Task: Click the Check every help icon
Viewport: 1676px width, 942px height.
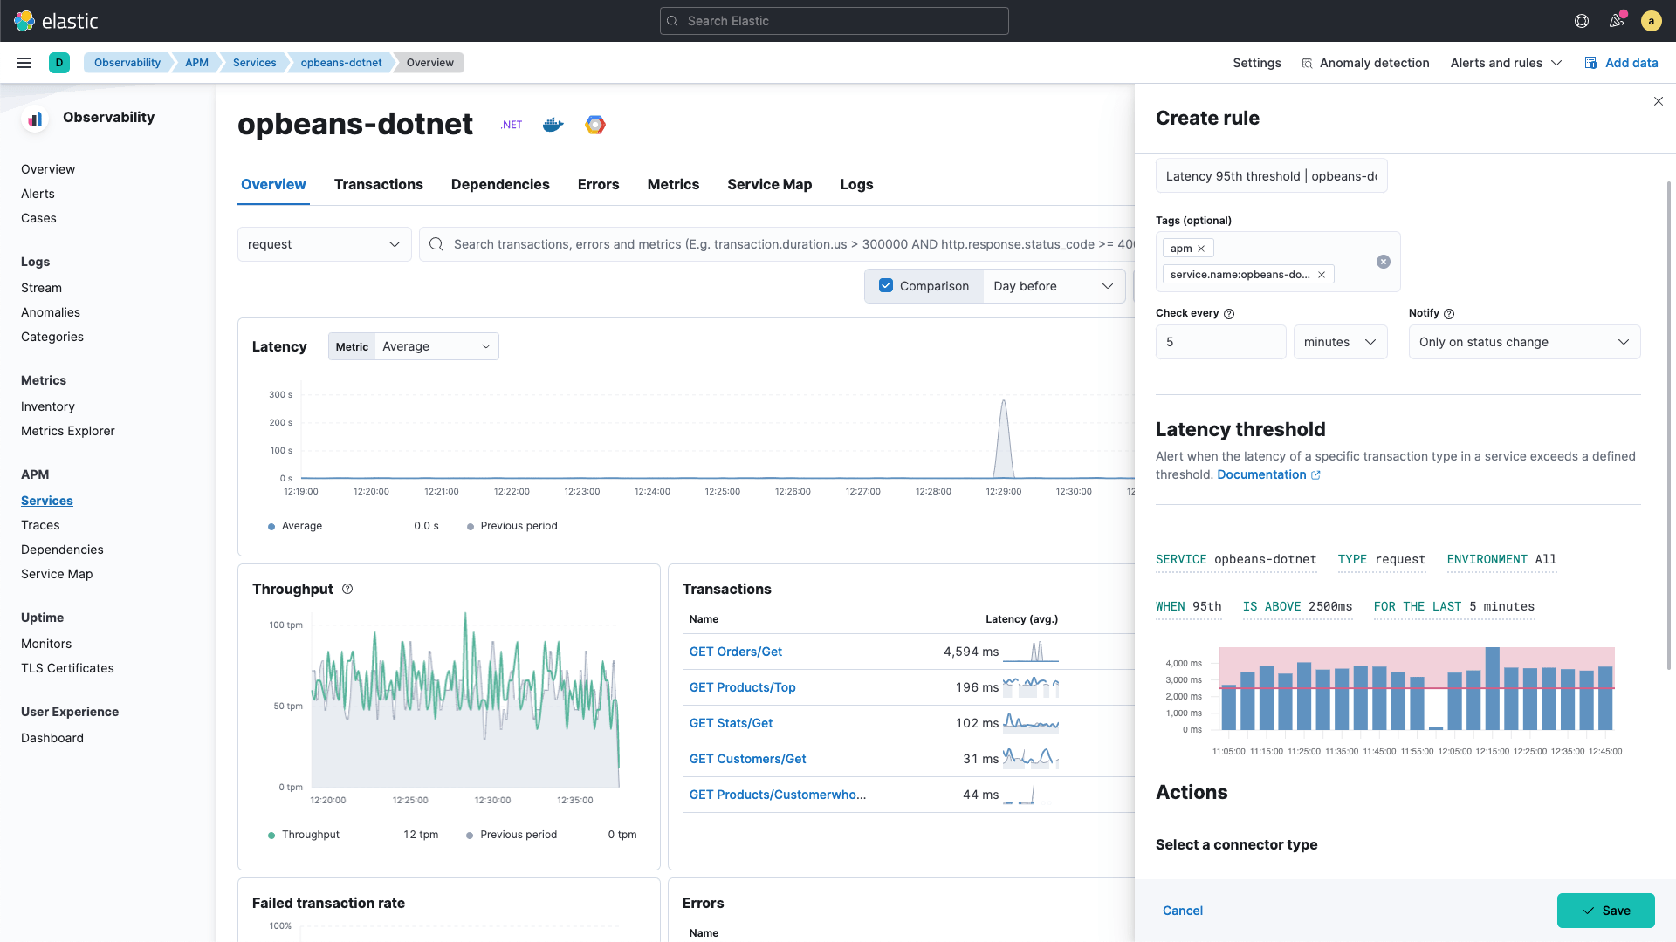Action: (1229, 314)
